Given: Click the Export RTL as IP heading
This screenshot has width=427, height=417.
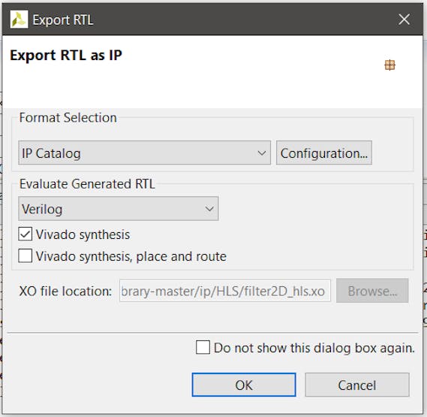Looking at the screenshot, I should tap(66, 56).
